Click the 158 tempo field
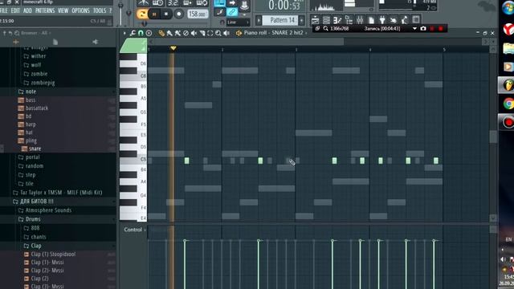514x289 pixels. (x=198, y=14)
